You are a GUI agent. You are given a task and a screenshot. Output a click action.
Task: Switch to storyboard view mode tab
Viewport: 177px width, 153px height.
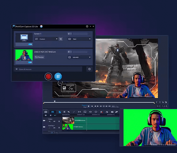point(46,112)
